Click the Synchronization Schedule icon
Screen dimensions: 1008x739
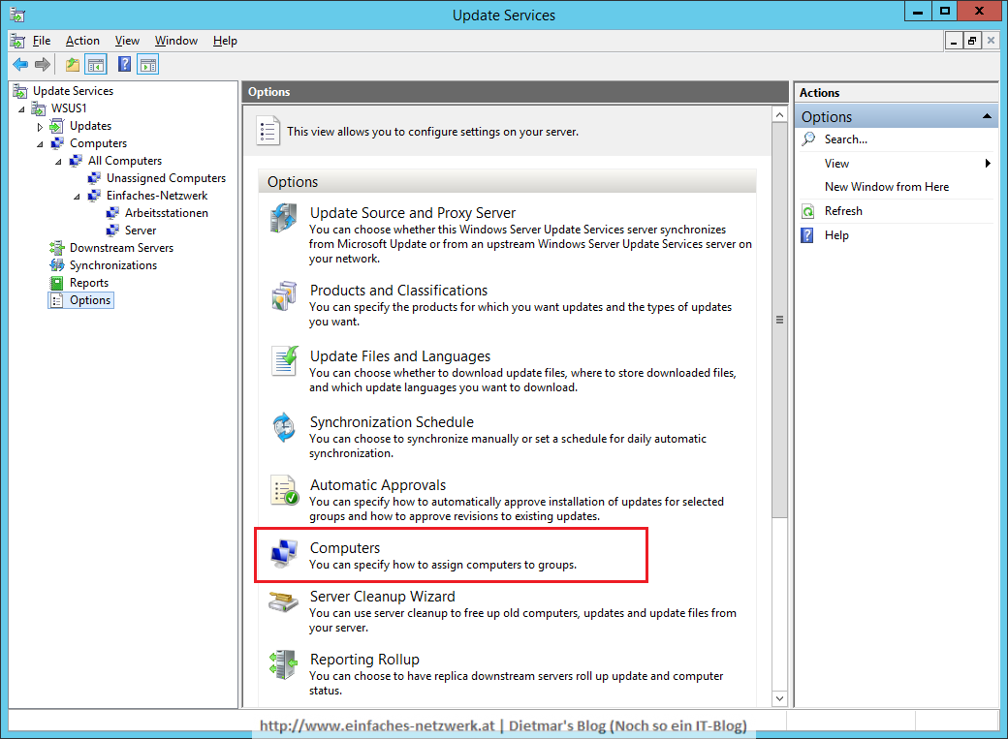coord(283,427)
